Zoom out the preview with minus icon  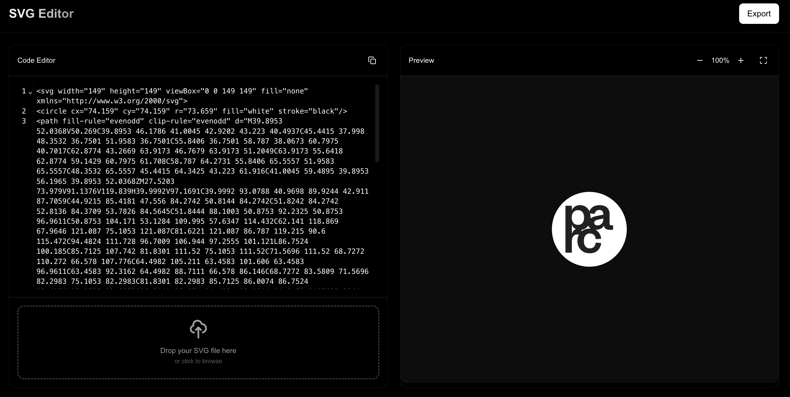(x=700, y=60)
